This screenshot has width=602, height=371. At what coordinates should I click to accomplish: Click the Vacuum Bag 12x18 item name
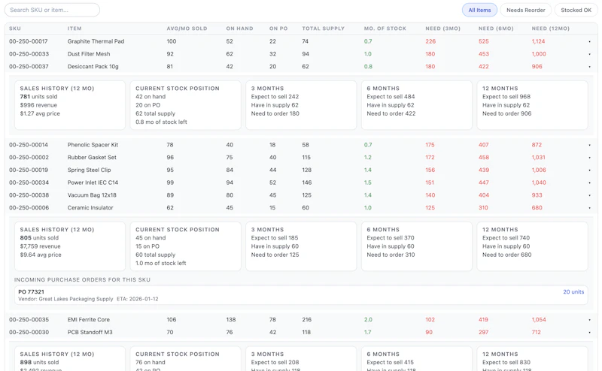click(x=92, y=195)
